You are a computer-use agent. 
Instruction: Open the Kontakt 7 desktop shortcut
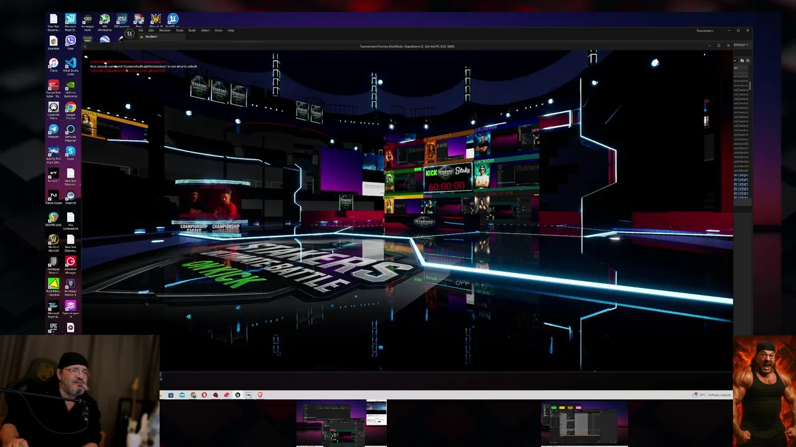click(x=53, y=174)
